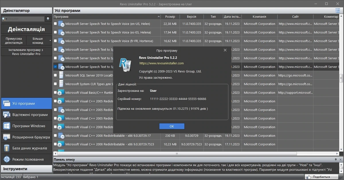Close the About program dialog
Image resolution: width=344 pixels, height=180 pixels.
coord(225,50)
